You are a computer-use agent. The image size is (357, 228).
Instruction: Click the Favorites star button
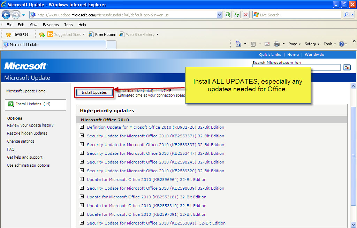[x=17, y=34]
